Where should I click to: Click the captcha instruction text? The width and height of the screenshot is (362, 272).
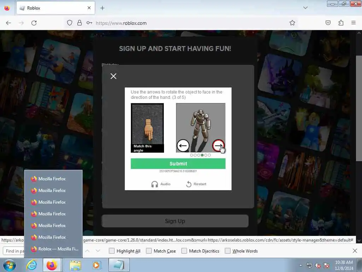coord(177,95)
